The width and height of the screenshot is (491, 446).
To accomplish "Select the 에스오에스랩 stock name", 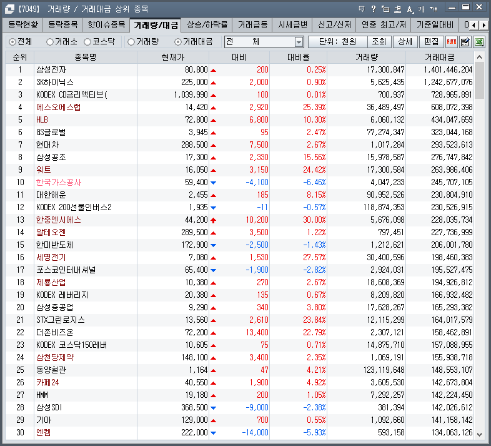I will pyautogui.click(x=58, y=107).
